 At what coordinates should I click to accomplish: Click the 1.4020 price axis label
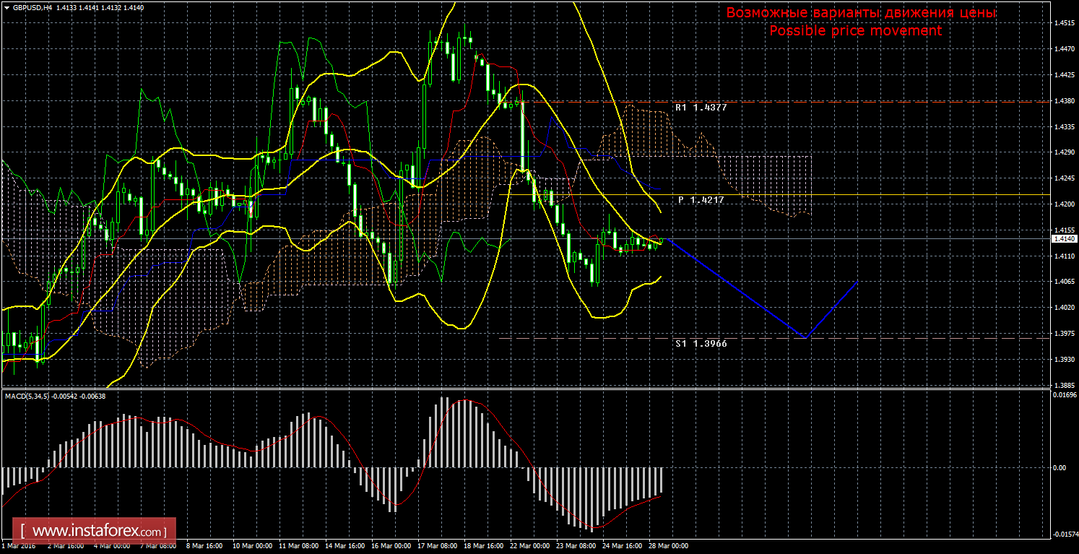(x=1065, y=308)
